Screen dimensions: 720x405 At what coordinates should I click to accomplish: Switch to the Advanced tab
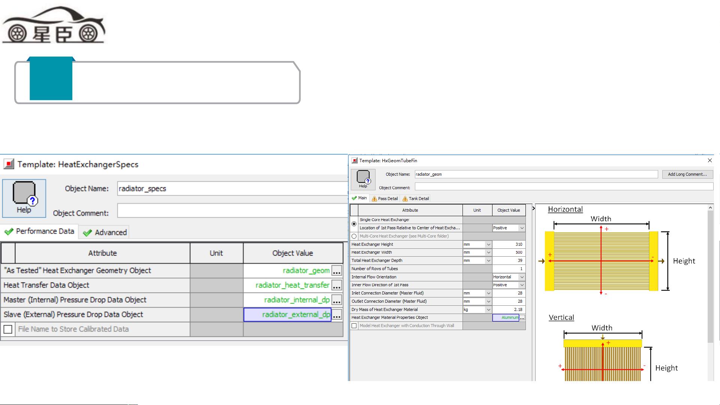[x=105, y=233]
